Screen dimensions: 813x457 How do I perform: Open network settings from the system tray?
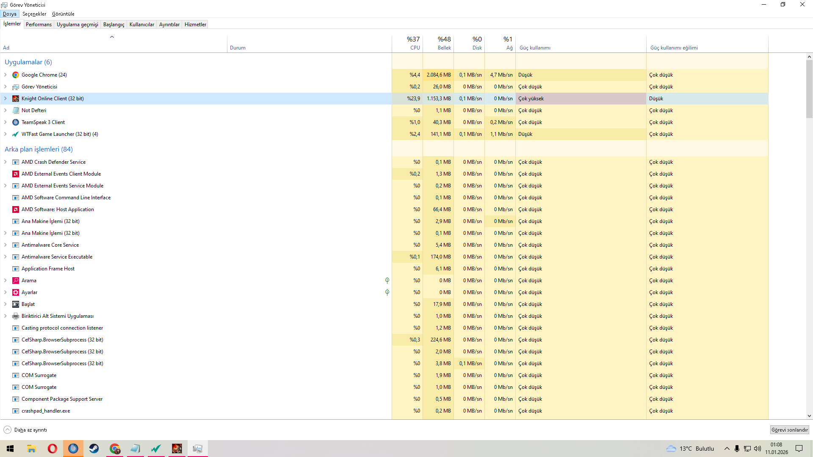747,449
